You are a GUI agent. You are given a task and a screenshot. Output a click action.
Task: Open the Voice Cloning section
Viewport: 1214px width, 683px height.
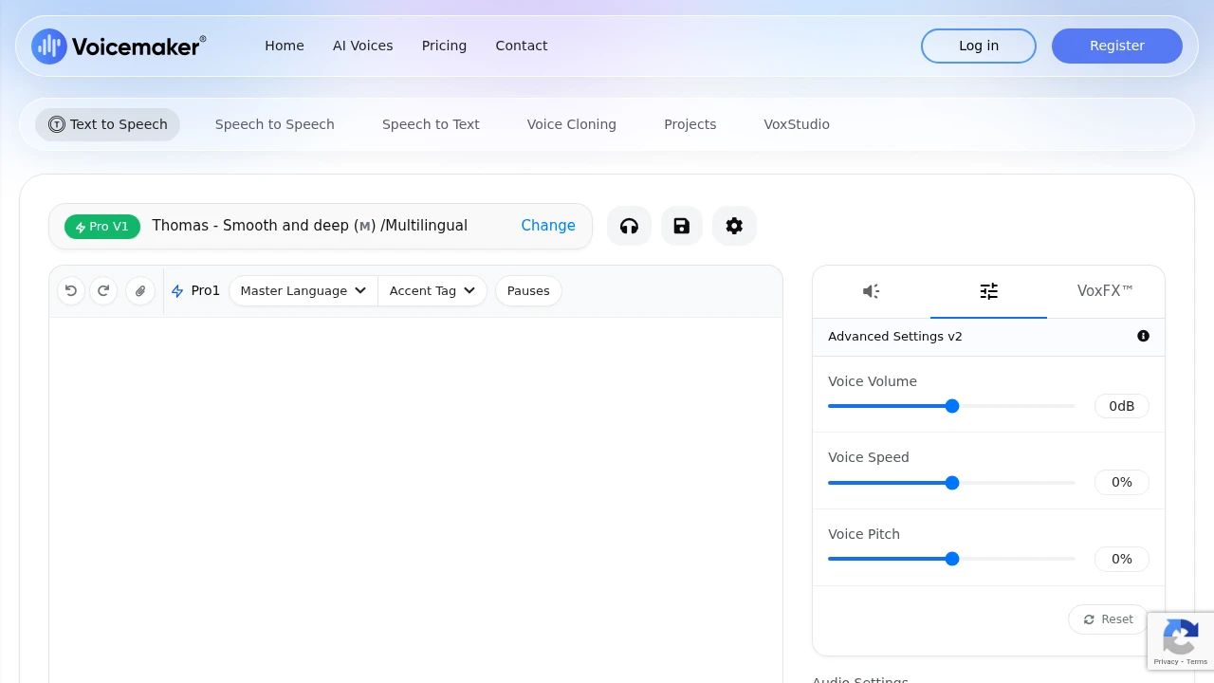tap(571, 124)
